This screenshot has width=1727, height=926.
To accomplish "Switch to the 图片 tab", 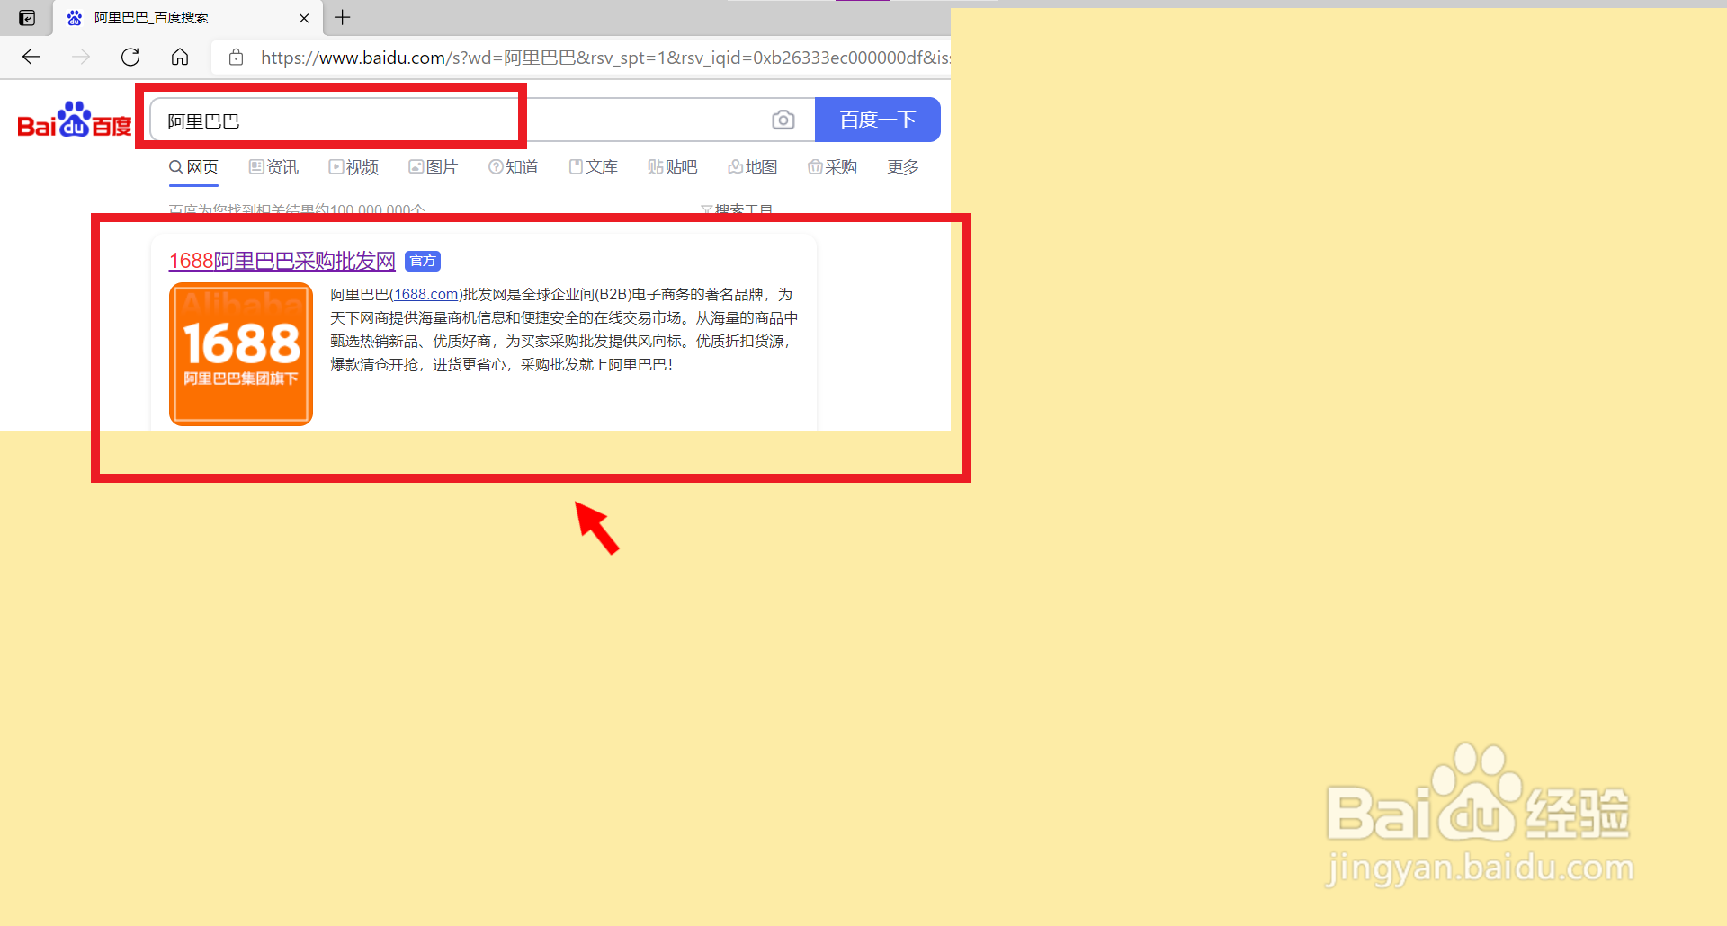I will (x=433, y=167).
